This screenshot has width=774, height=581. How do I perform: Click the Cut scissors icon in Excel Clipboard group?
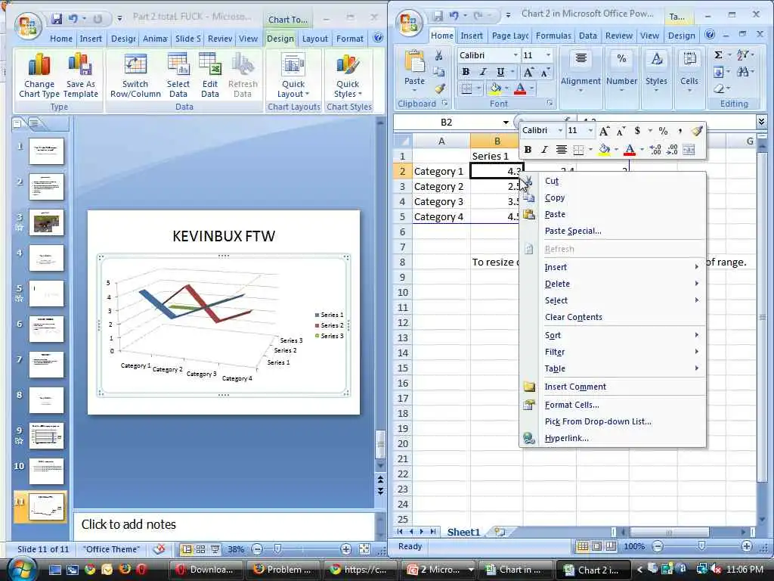[439, 56]
